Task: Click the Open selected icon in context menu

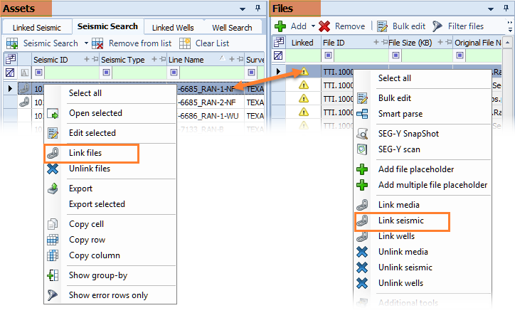Action: pos(53,114)
